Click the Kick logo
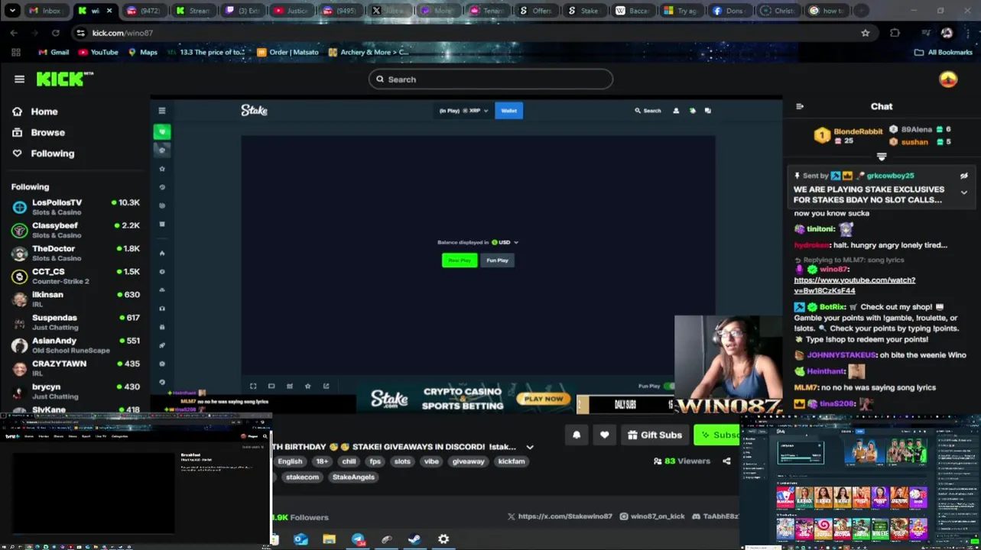 pyautogui.click(x=64, y=79)
